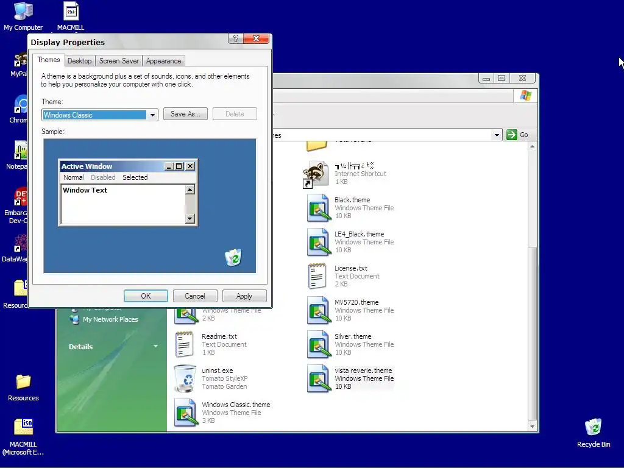Screen dimensions: 624x468
Task: Switch to the Themes tab
Action: click(49, 60)
